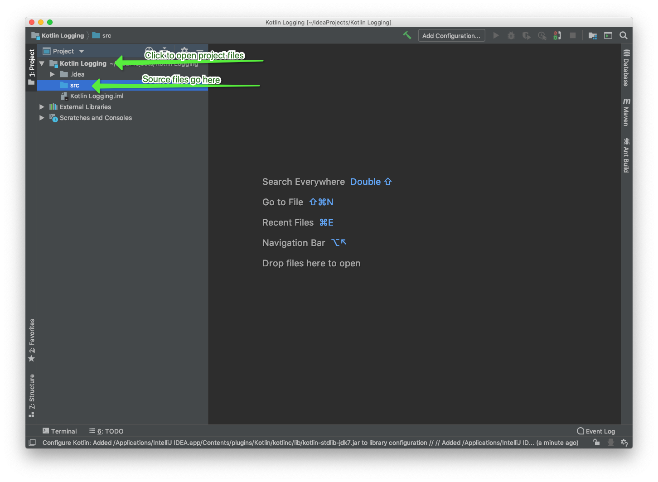This screenshot has height=482, width=658.
Task: Click the locate target icon in Project panel
Action: point(149,51)
